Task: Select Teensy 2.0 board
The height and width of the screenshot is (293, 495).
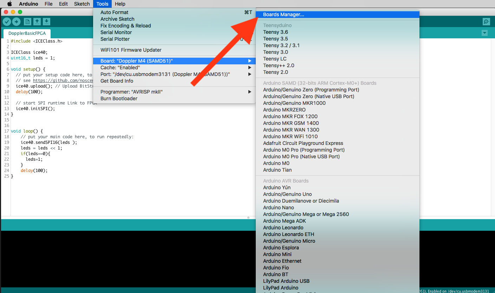Action: pos(338,72)
